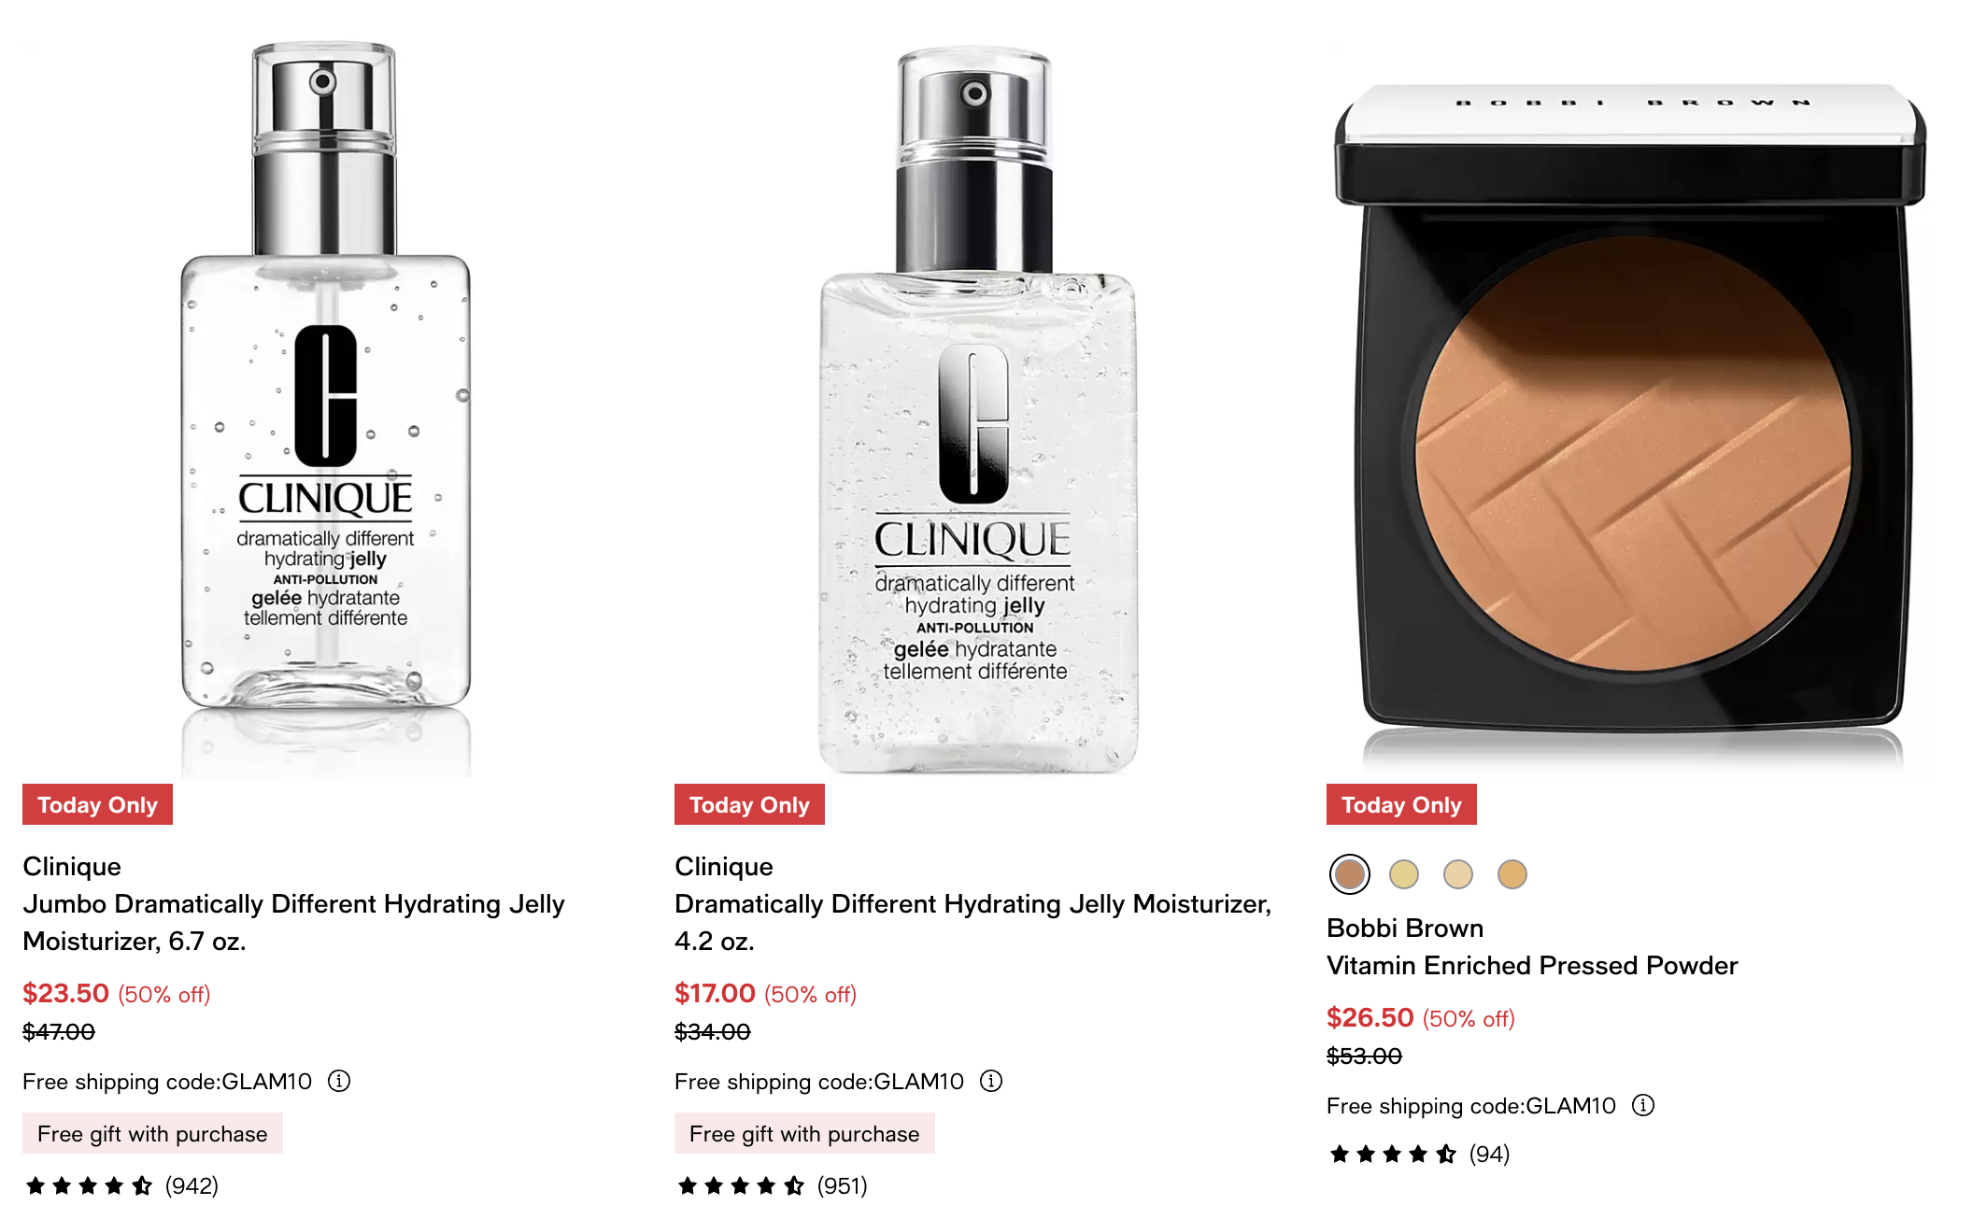Click info icon beside Bobbi Brown shipping code
Image resolution: width=1973 pixels, height=1205 pixels.
pyautogui.click(x=1643, y=1105)
